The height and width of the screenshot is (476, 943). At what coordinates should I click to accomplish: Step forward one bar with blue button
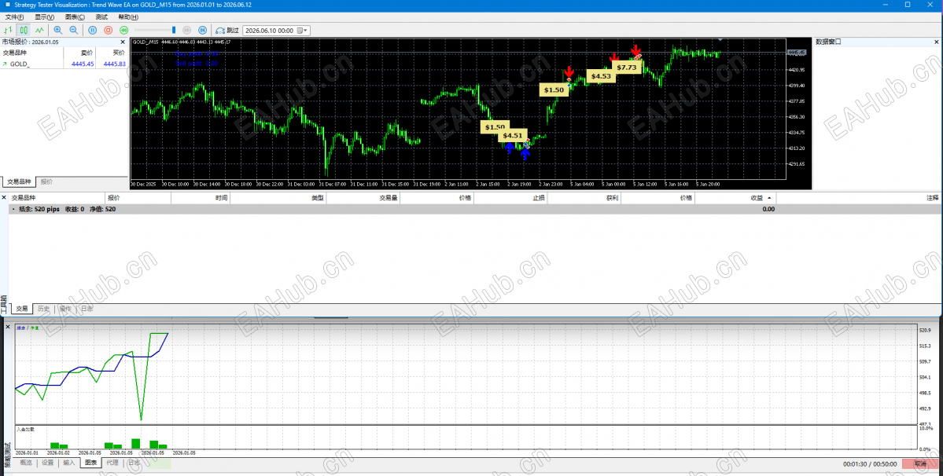coord(203,30)
